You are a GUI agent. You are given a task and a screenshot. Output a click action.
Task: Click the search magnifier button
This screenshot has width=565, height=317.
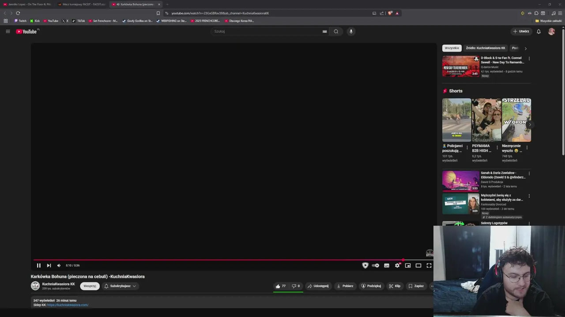click(x=336, y=31)
